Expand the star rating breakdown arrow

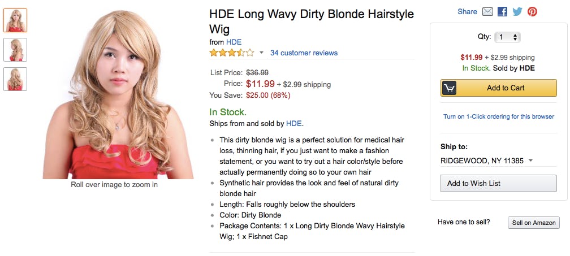click(261, 53)
